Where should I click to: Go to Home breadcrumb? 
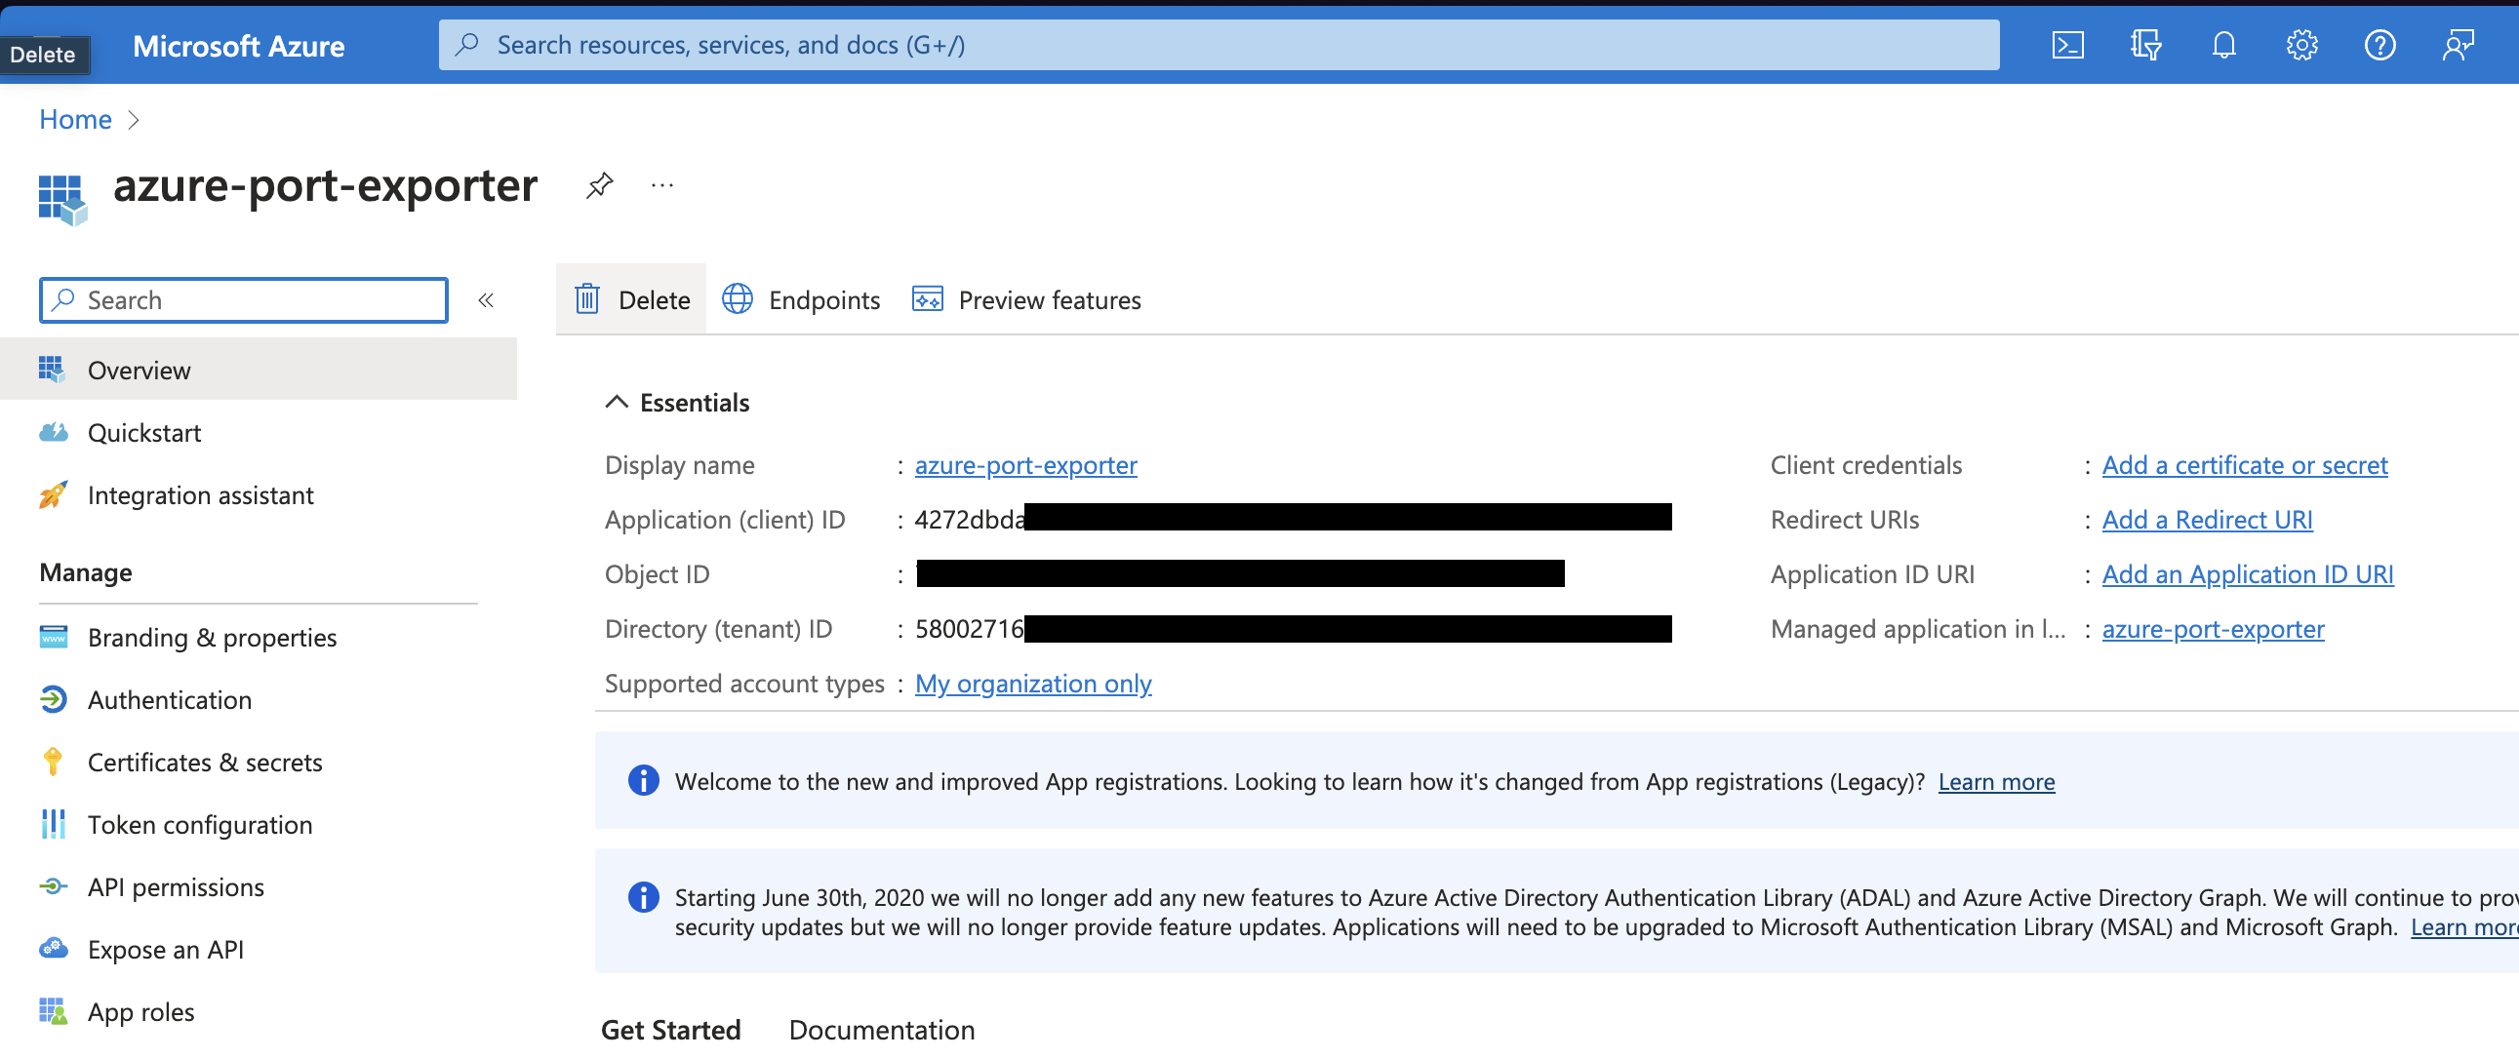click(x=75, y=119)
